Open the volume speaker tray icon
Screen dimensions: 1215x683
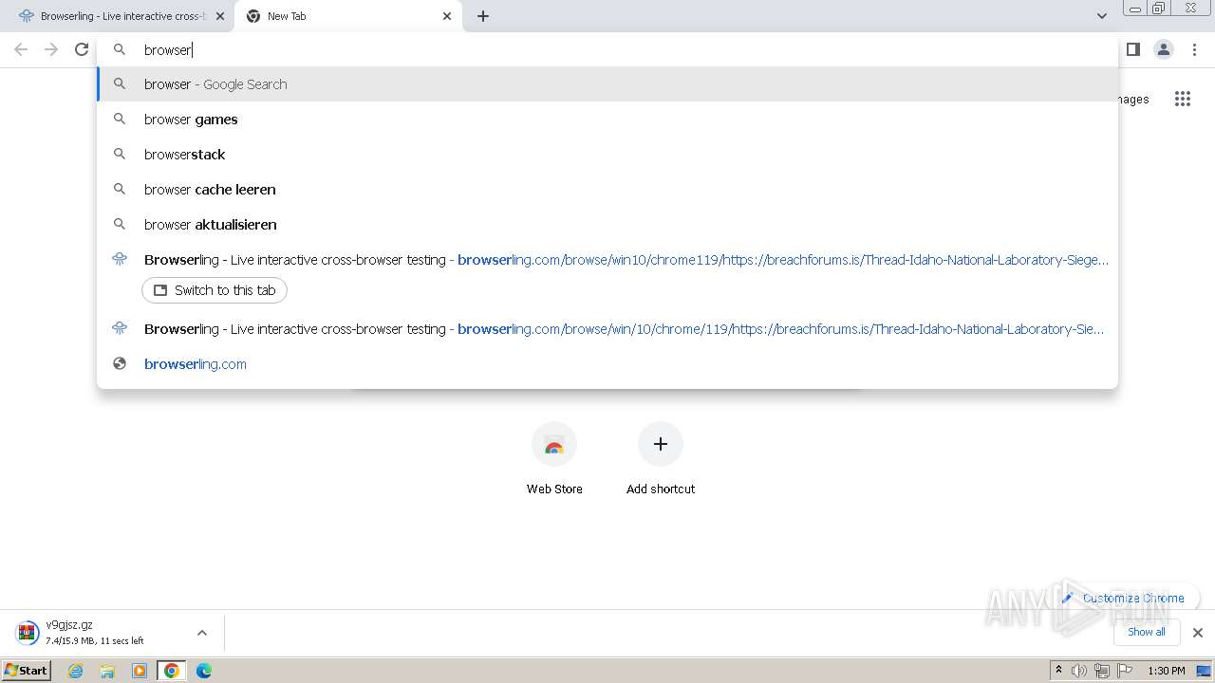pyautogui.click(x=1079, y=671)
